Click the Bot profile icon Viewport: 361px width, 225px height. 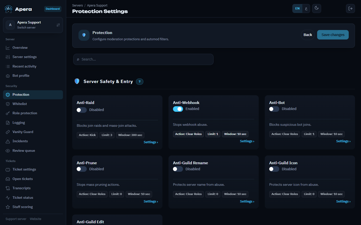(8, 76)
